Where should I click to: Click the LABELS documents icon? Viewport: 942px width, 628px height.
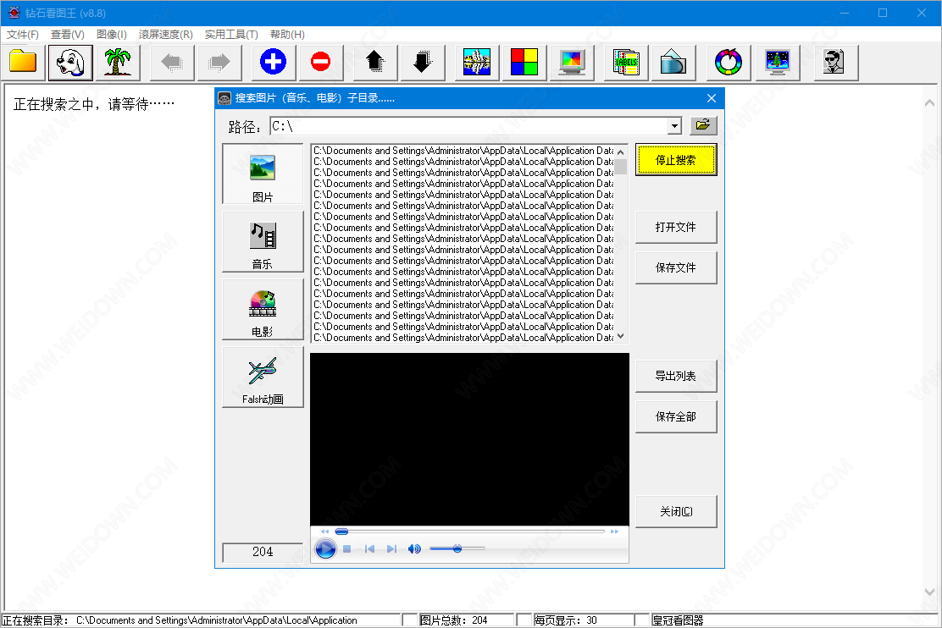[x=626, y=62]
